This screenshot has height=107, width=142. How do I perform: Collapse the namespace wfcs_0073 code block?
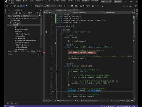[x=57, y=26]
